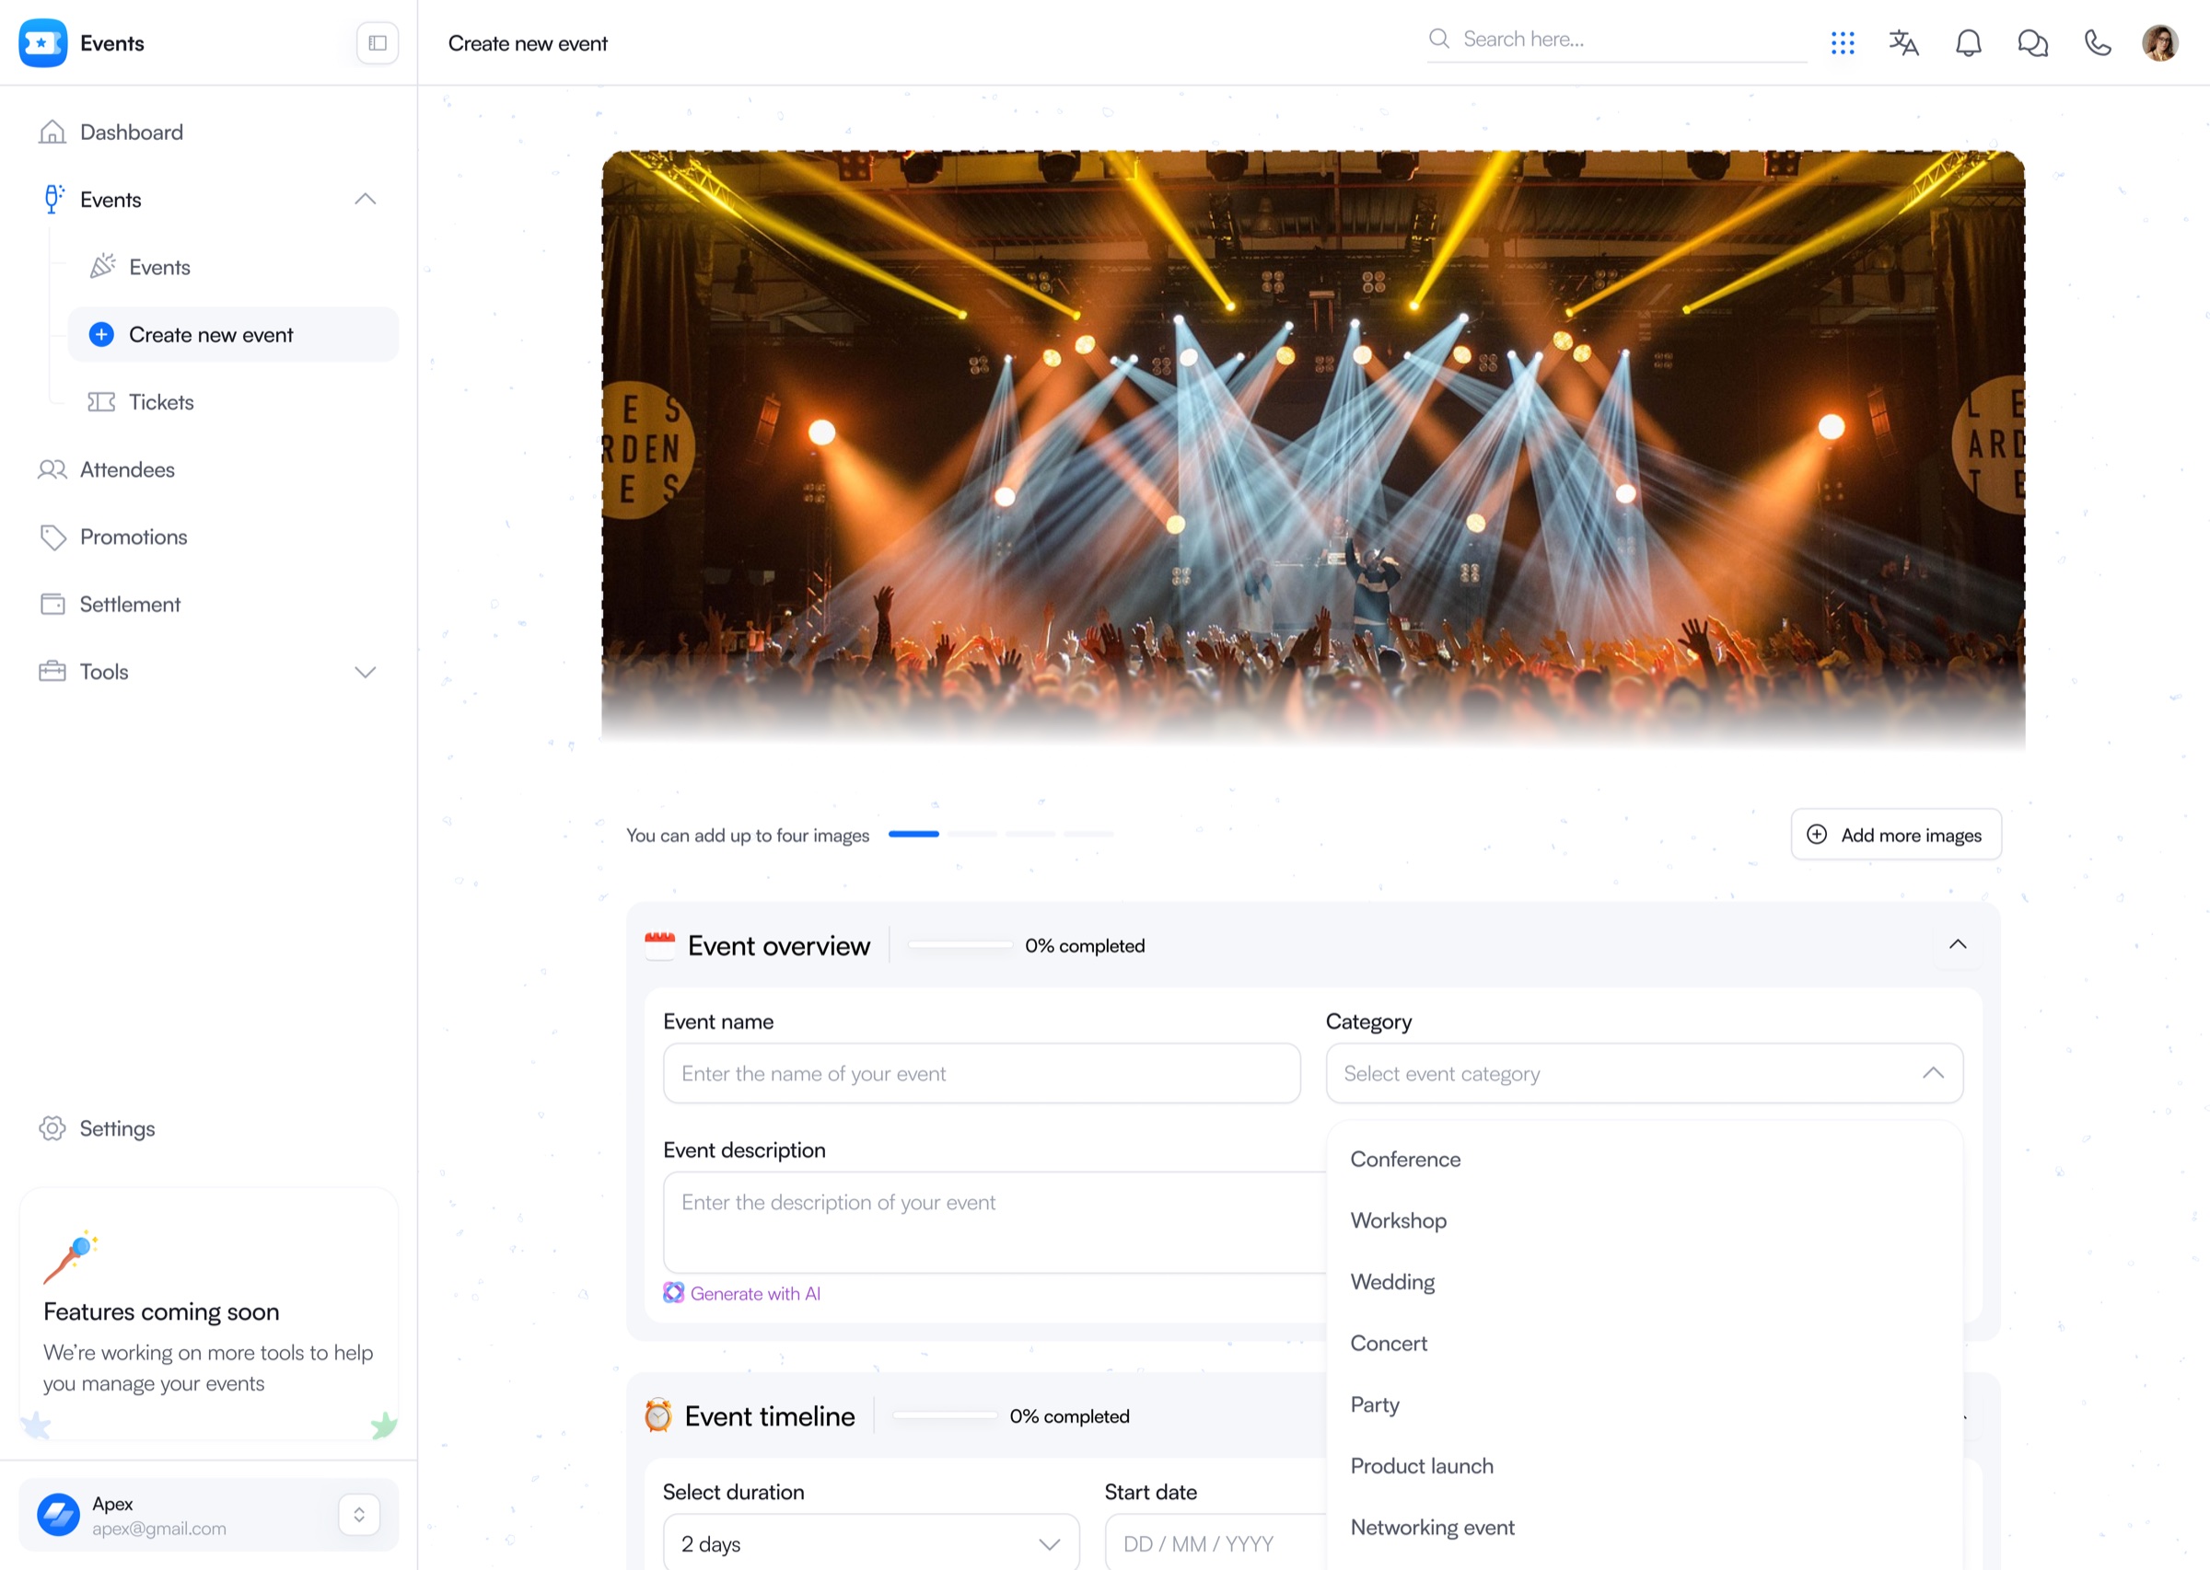Open the language translate icon
The width and height of the screenshot is (2210, 1570).
[1903, 42]
